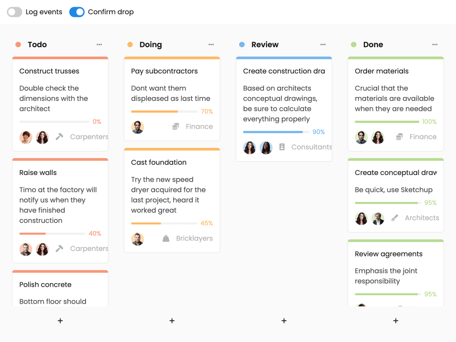Add a new card to Doing column
Image resolution: width=456 pixels, height=342 pixels.
172,321
